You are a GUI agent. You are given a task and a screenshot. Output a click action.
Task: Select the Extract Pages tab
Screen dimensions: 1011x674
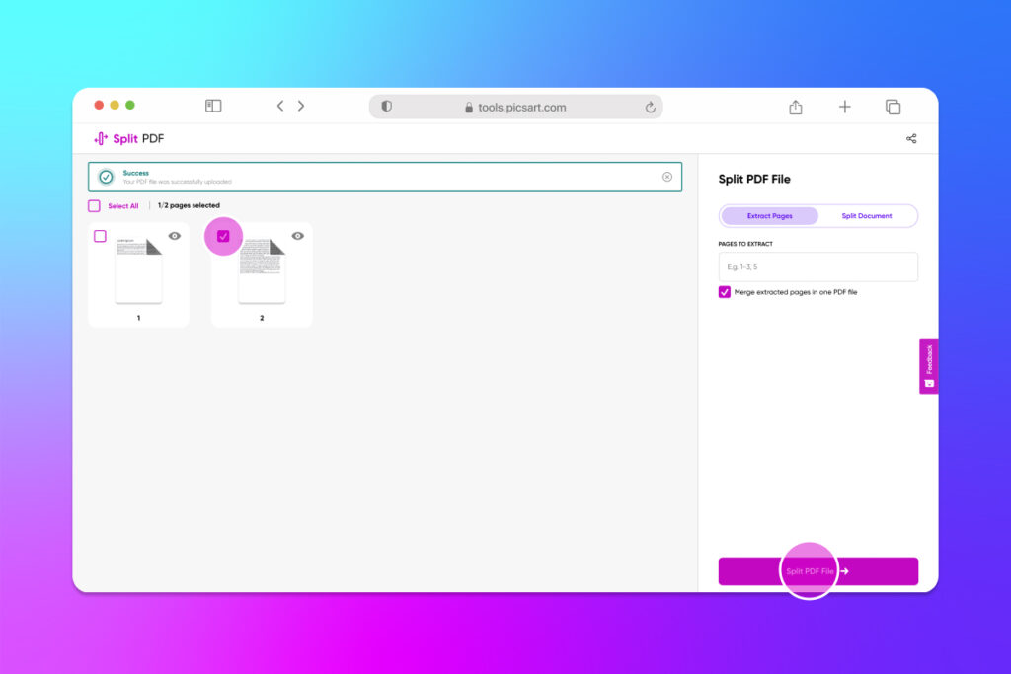coord(769,215)
